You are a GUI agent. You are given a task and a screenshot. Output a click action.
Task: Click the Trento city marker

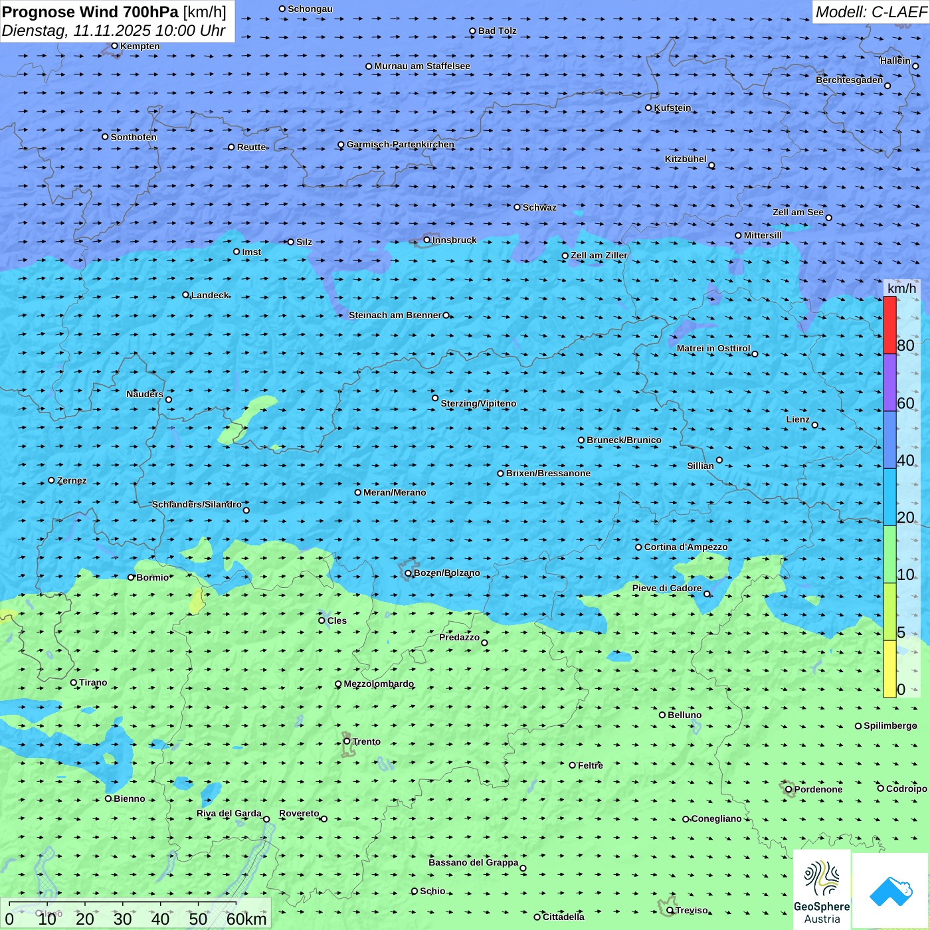pos(347,741)
